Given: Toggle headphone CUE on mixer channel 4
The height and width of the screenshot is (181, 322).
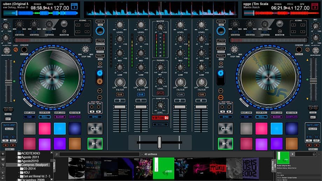Looking at the screenshot, I should coord(202,94).
